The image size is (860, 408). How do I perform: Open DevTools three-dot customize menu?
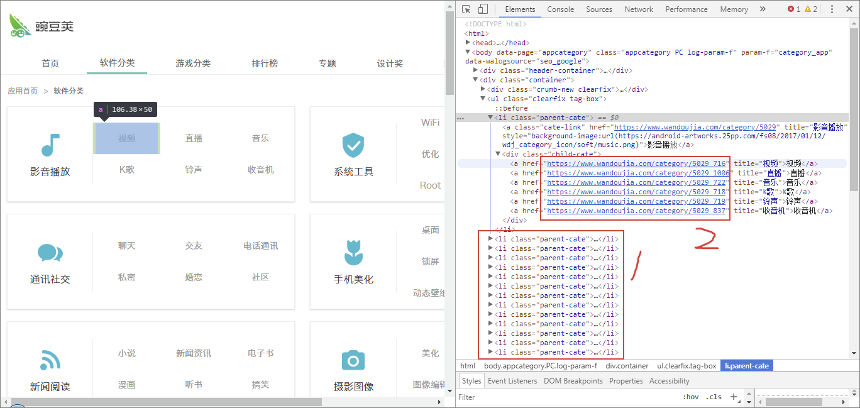(832, 9)
